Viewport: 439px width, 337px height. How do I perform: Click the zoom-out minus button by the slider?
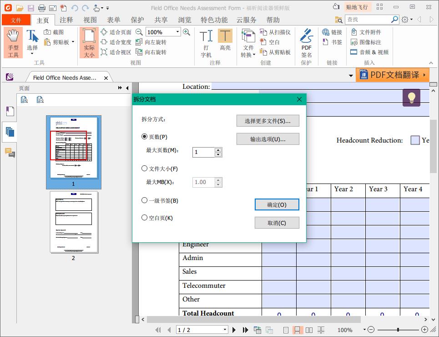371,330
